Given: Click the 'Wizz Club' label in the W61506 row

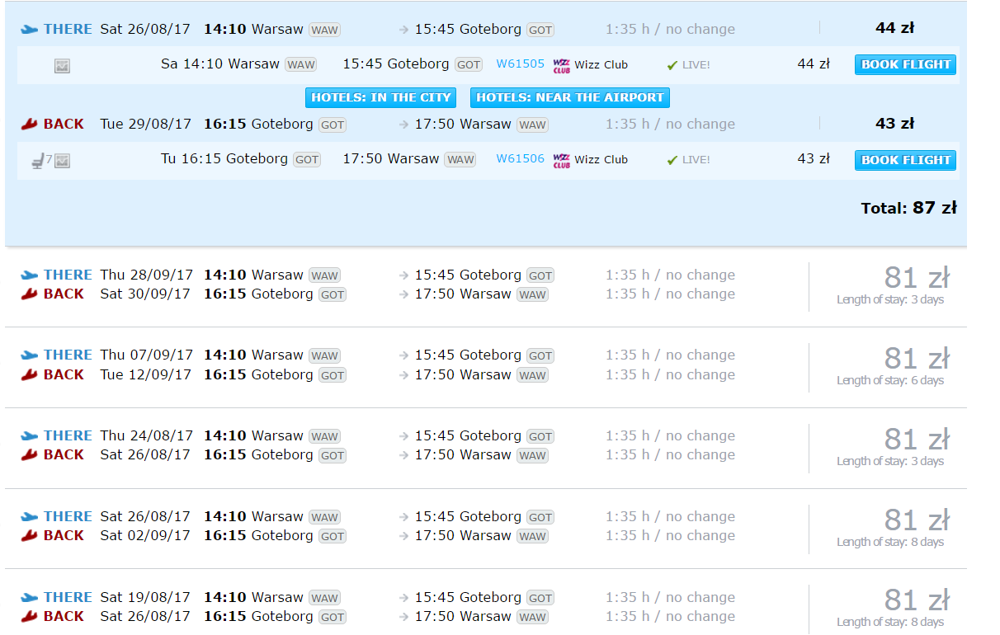Looking at the screenshot, I should (x=601, y=160).
